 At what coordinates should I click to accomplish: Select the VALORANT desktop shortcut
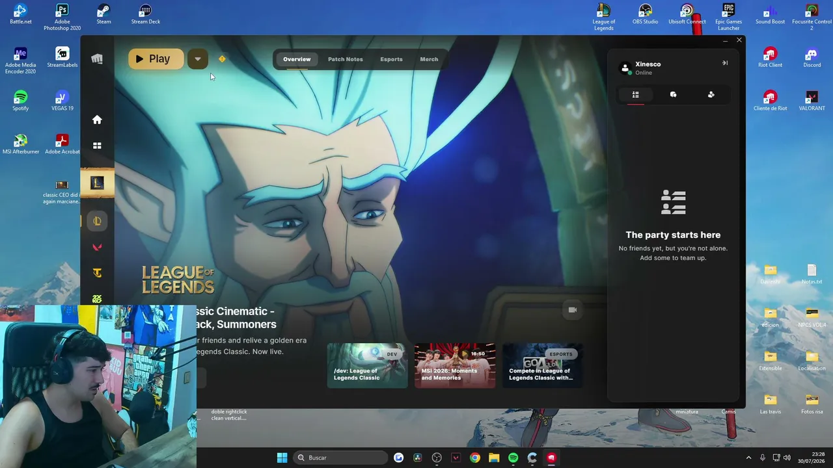click(x=812, y=101)
